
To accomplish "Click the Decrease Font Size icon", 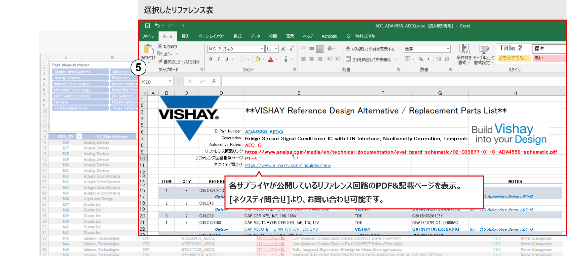I will click(291, 49).
